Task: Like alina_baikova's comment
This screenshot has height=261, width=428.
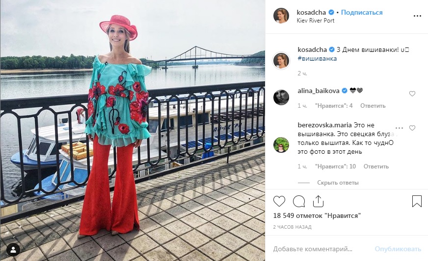Action: 412,94
